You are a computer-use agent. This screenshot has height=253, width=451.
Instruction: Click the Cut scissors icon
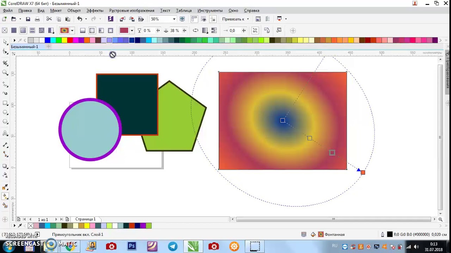tap(49, 19)
